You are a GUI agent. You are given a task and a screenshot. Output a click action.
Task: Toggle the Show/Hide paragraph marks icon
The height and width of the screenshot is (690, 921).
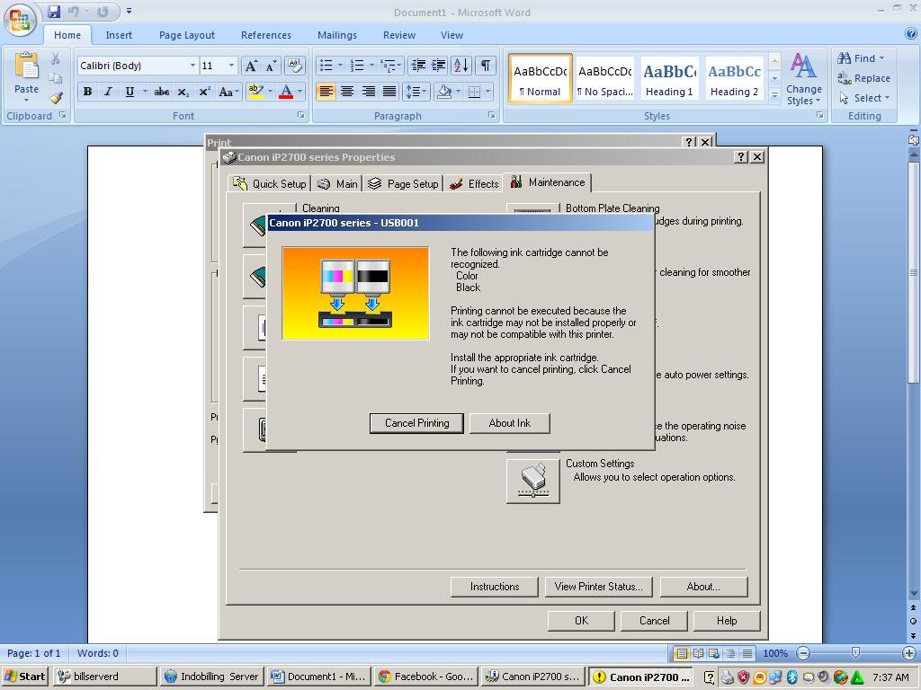coord(485,66)
